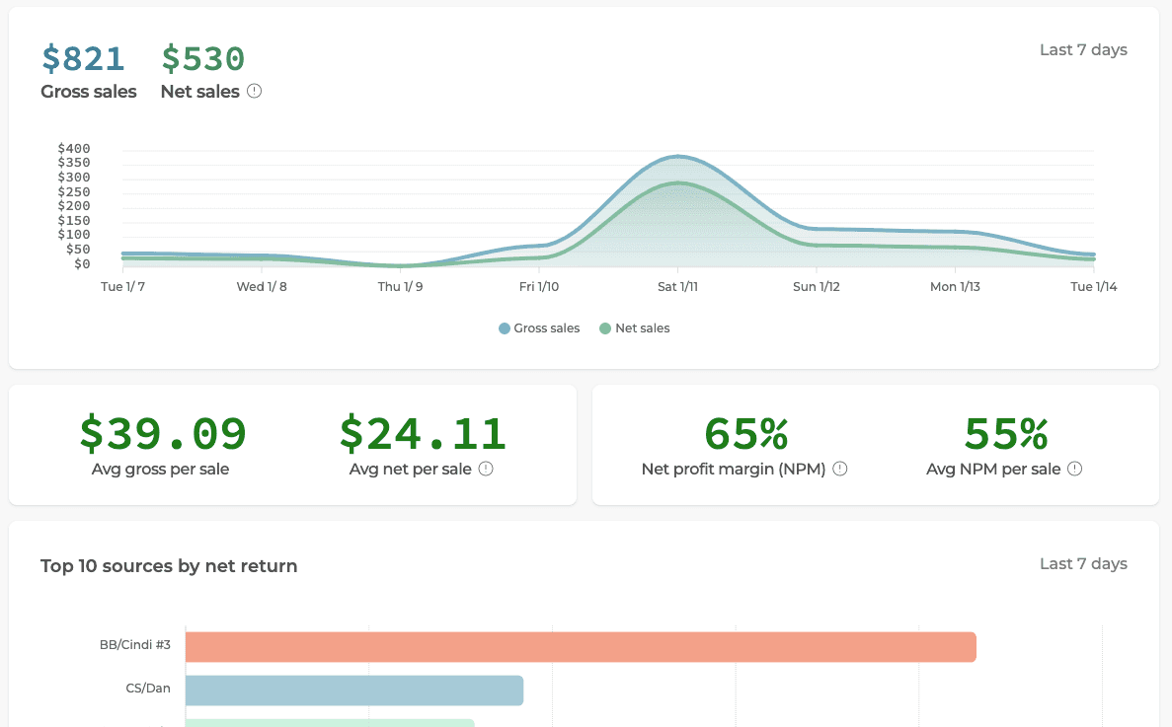
Task: Select the blue Gross sales legend dot
Action: 503,327
